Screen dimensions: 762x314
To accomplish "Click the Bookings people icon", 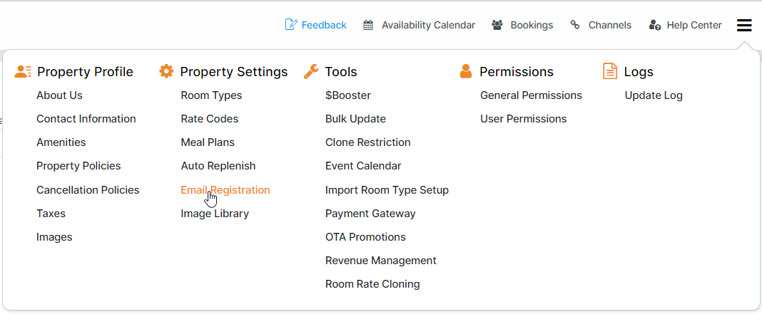I will pos(498,25).
